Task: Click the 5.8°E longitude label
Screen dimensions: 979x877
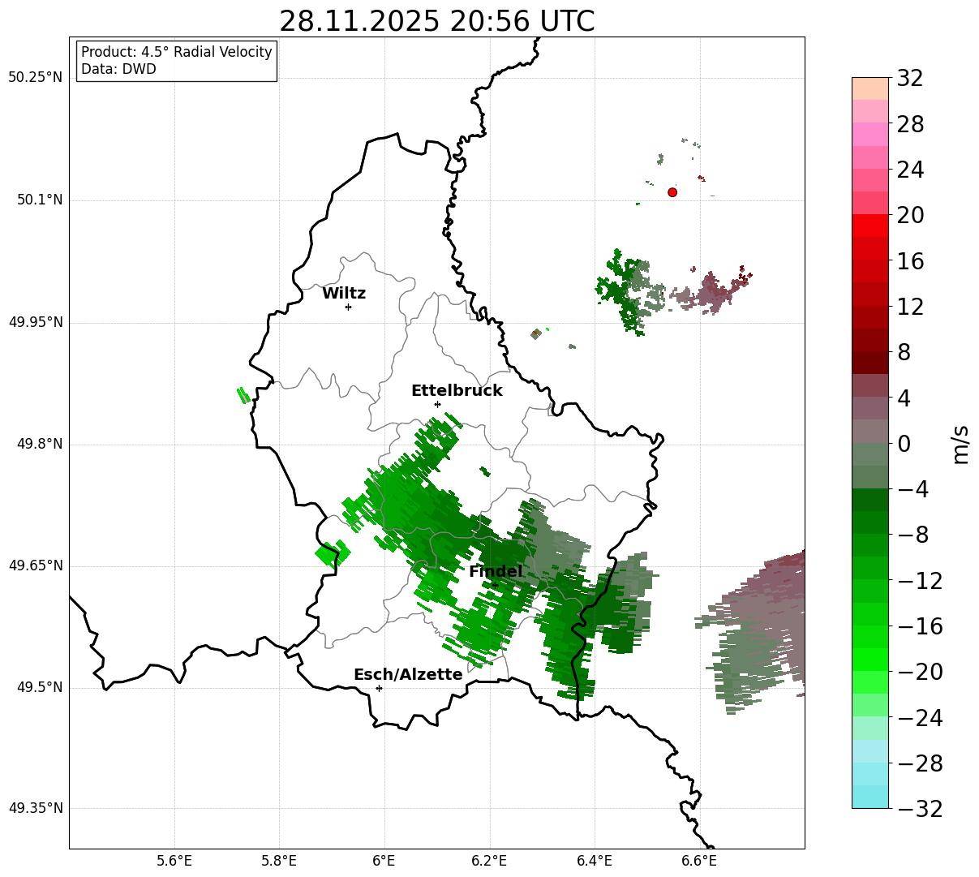Action: coord(279,862)
